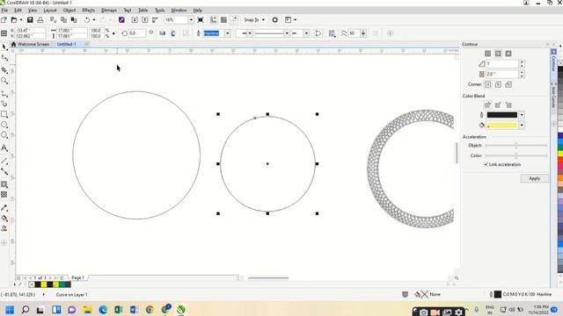Adjust the Object acceleration slider
Image resolution: width=563 pixels, height=316 pixels.
point(516,146)
